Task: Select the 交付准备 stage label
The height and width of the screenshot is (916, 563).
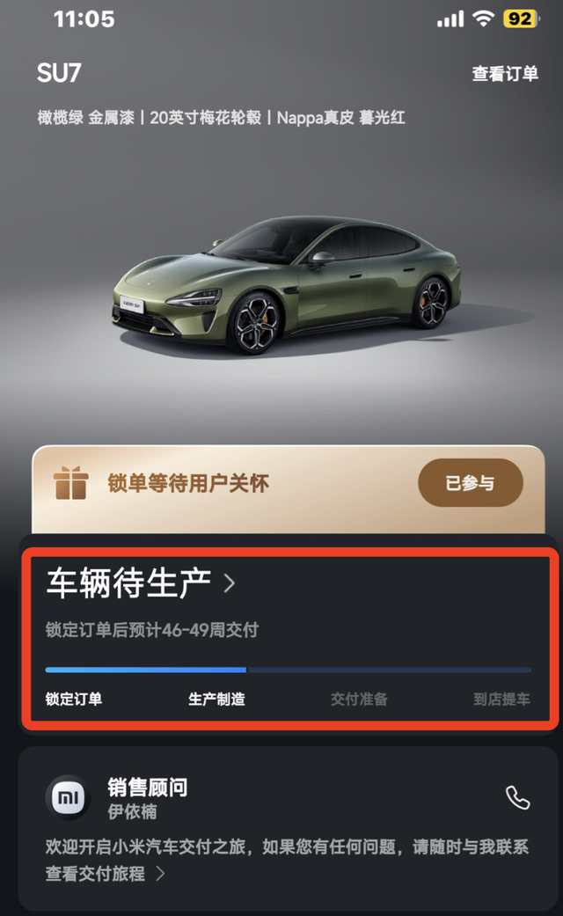Action: (x=359, y=700)
